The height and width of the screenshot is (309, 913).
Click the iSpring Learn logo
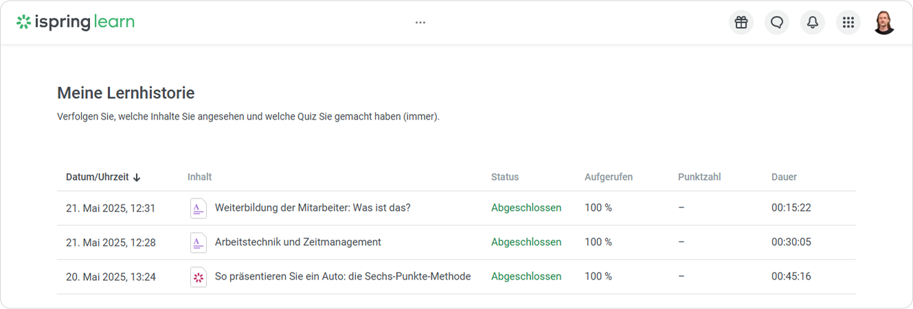pos(76,22)
